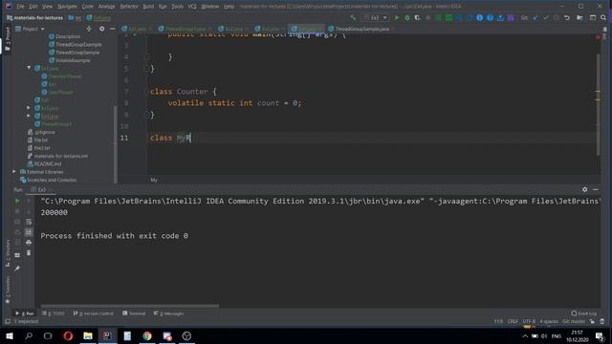Screen dimensions: 612x344
Task: Open the TODO tool window
Action: click(x=54, y=313)
